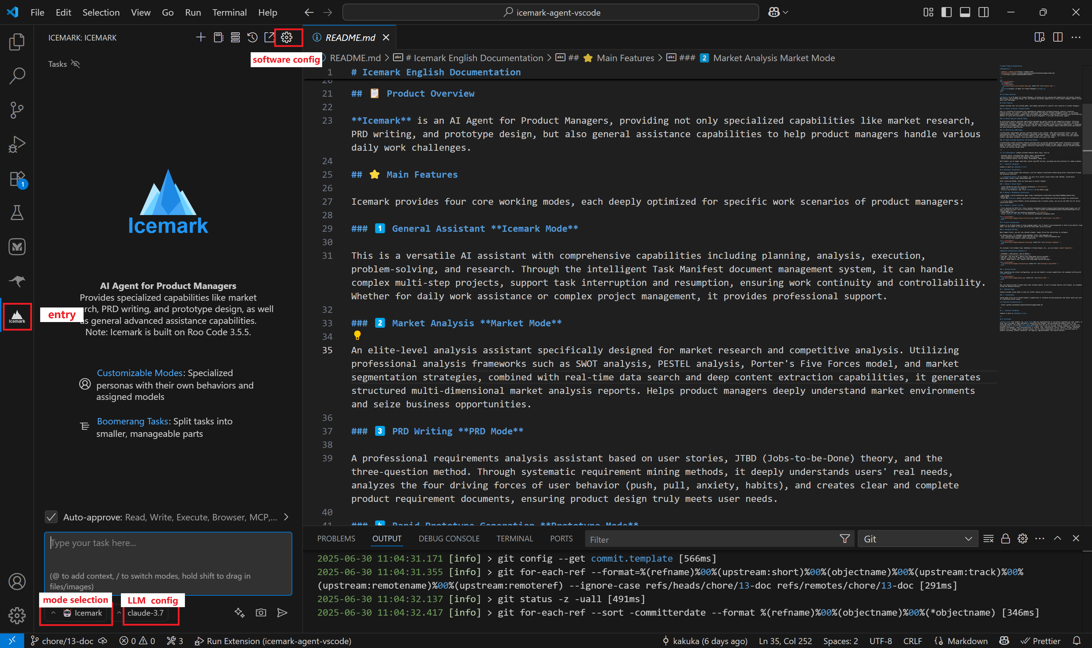Open the Selection menu

tap(101, 12)
